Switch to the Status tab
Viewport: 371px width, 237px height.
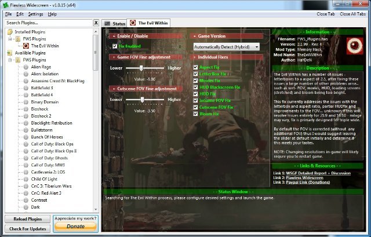pyautogui.click(x=114, y=23)
